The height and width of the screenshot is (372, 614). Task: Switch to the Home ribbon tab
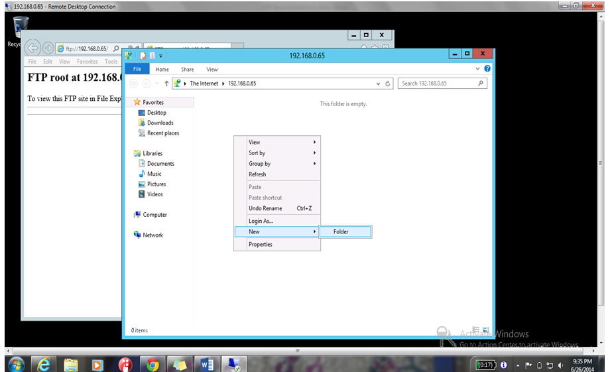pos(162,70)
